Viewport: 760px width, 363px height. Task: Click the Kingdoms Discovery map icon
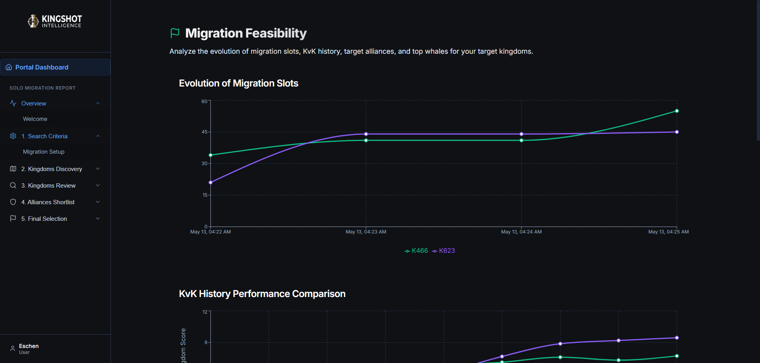(13, 169)
